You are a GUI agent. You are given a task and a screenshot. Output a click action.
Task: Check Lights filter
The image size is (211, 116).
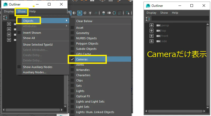point(72,91)
